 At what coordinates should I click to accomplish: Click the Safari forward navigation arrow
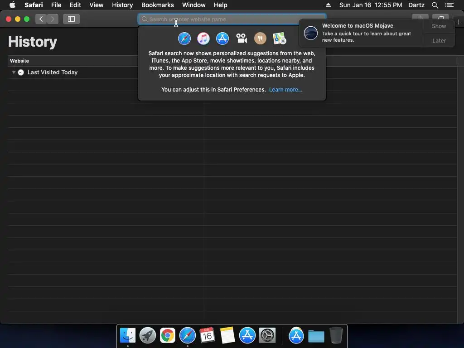coord(53,19)
